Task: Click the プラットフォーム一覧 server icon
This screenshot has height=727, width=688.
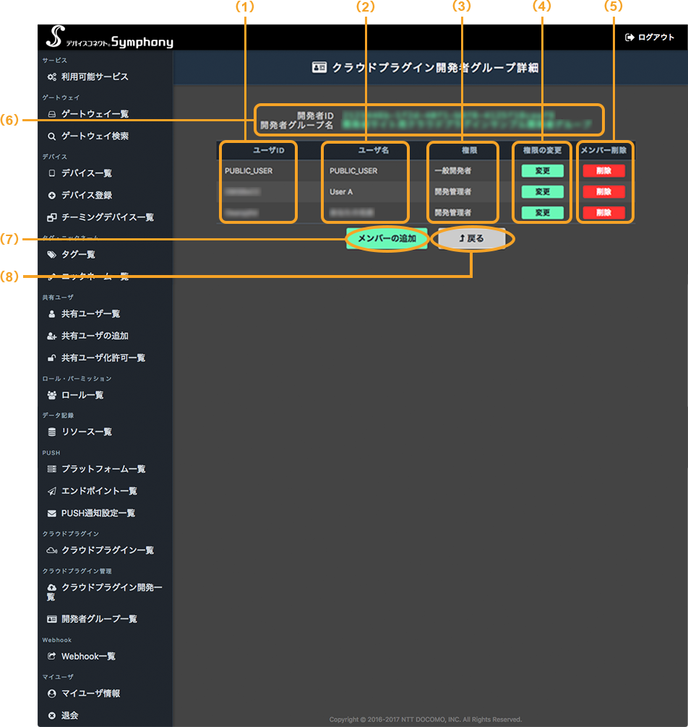Action: [52, 469]
